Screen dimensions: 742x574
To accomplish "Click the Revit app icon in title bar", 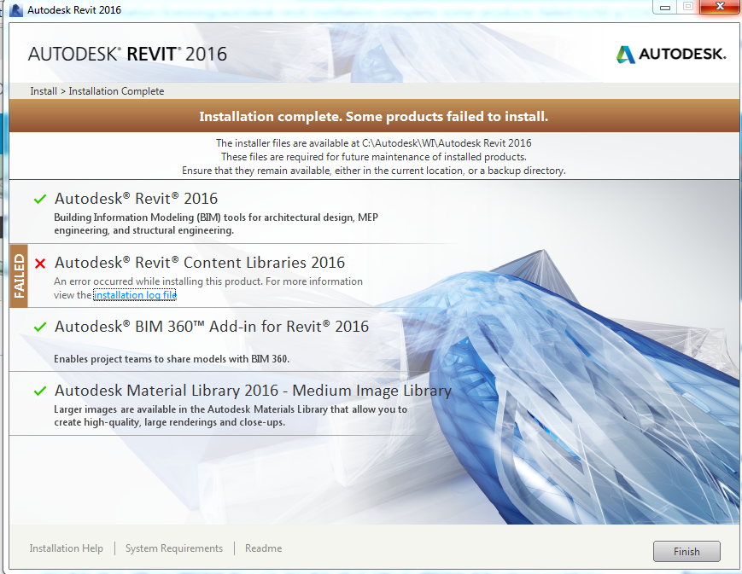I will [15, 10].
